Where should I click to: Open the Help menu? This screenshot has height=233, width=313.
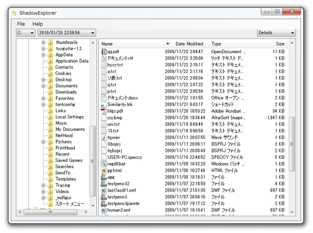[38, 24]
